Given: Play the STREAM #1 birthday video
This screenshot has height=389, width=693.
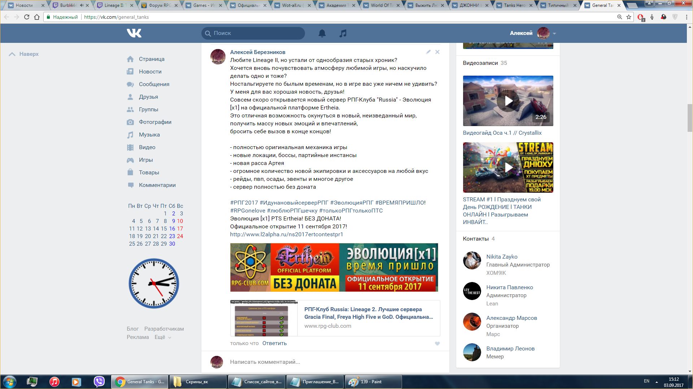Looking at the screenshot, I should (508, 167).
